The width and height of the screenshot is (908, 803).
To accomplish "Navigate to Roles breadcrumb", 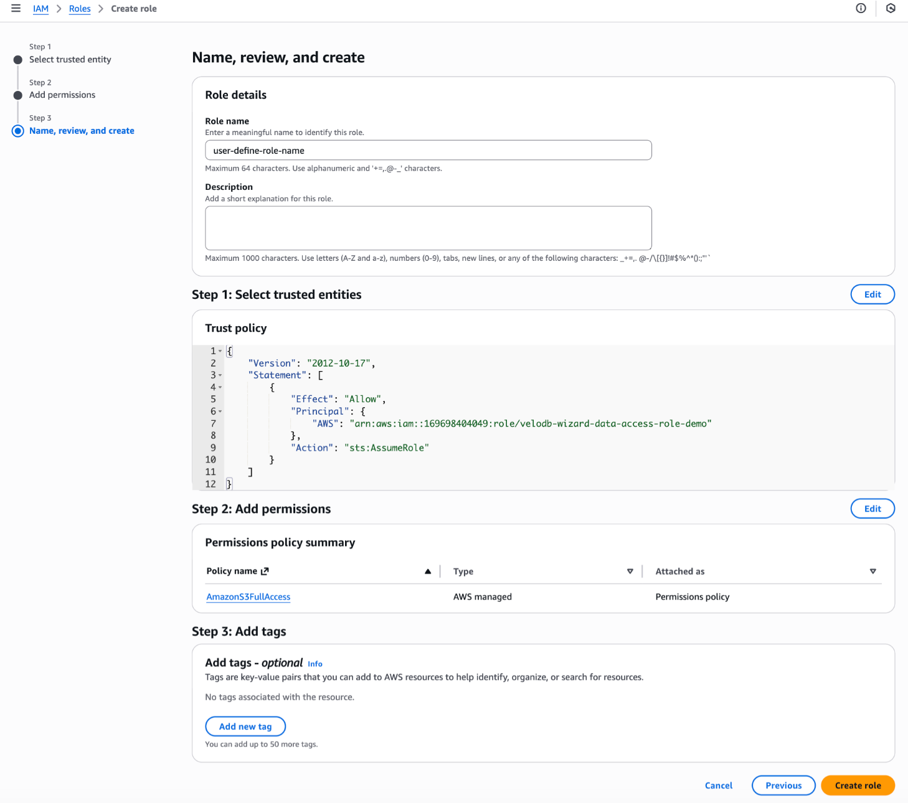I will (x=80, y=9).
